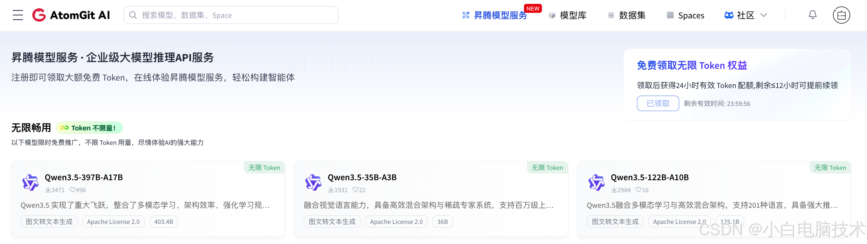Viewport: 867px width, 244px height.
Task: Click the 免费领取无限 Token 权益 heading
Action: 692,65
